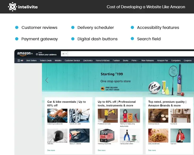Screen dimensions: 194x155
Task: Click 'Car & bike essentials' card heading
Action: point(66,104)
